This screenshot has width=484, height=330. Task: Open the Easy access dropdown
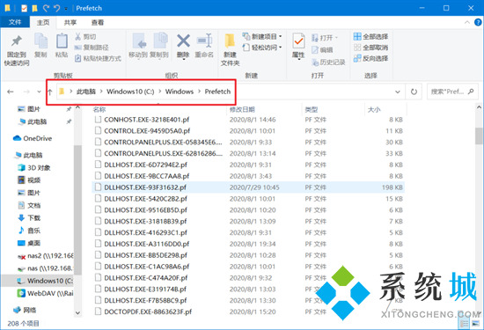pyautogui.click(x=262, y=48)
